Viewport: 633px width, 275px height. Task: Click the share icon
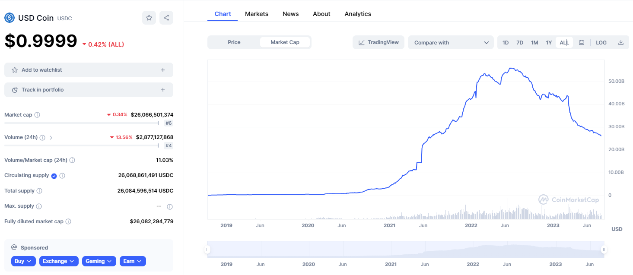166,18
